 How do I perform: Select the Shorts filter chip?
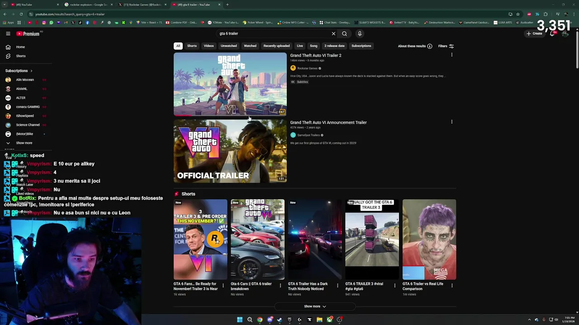coord(192,46)
